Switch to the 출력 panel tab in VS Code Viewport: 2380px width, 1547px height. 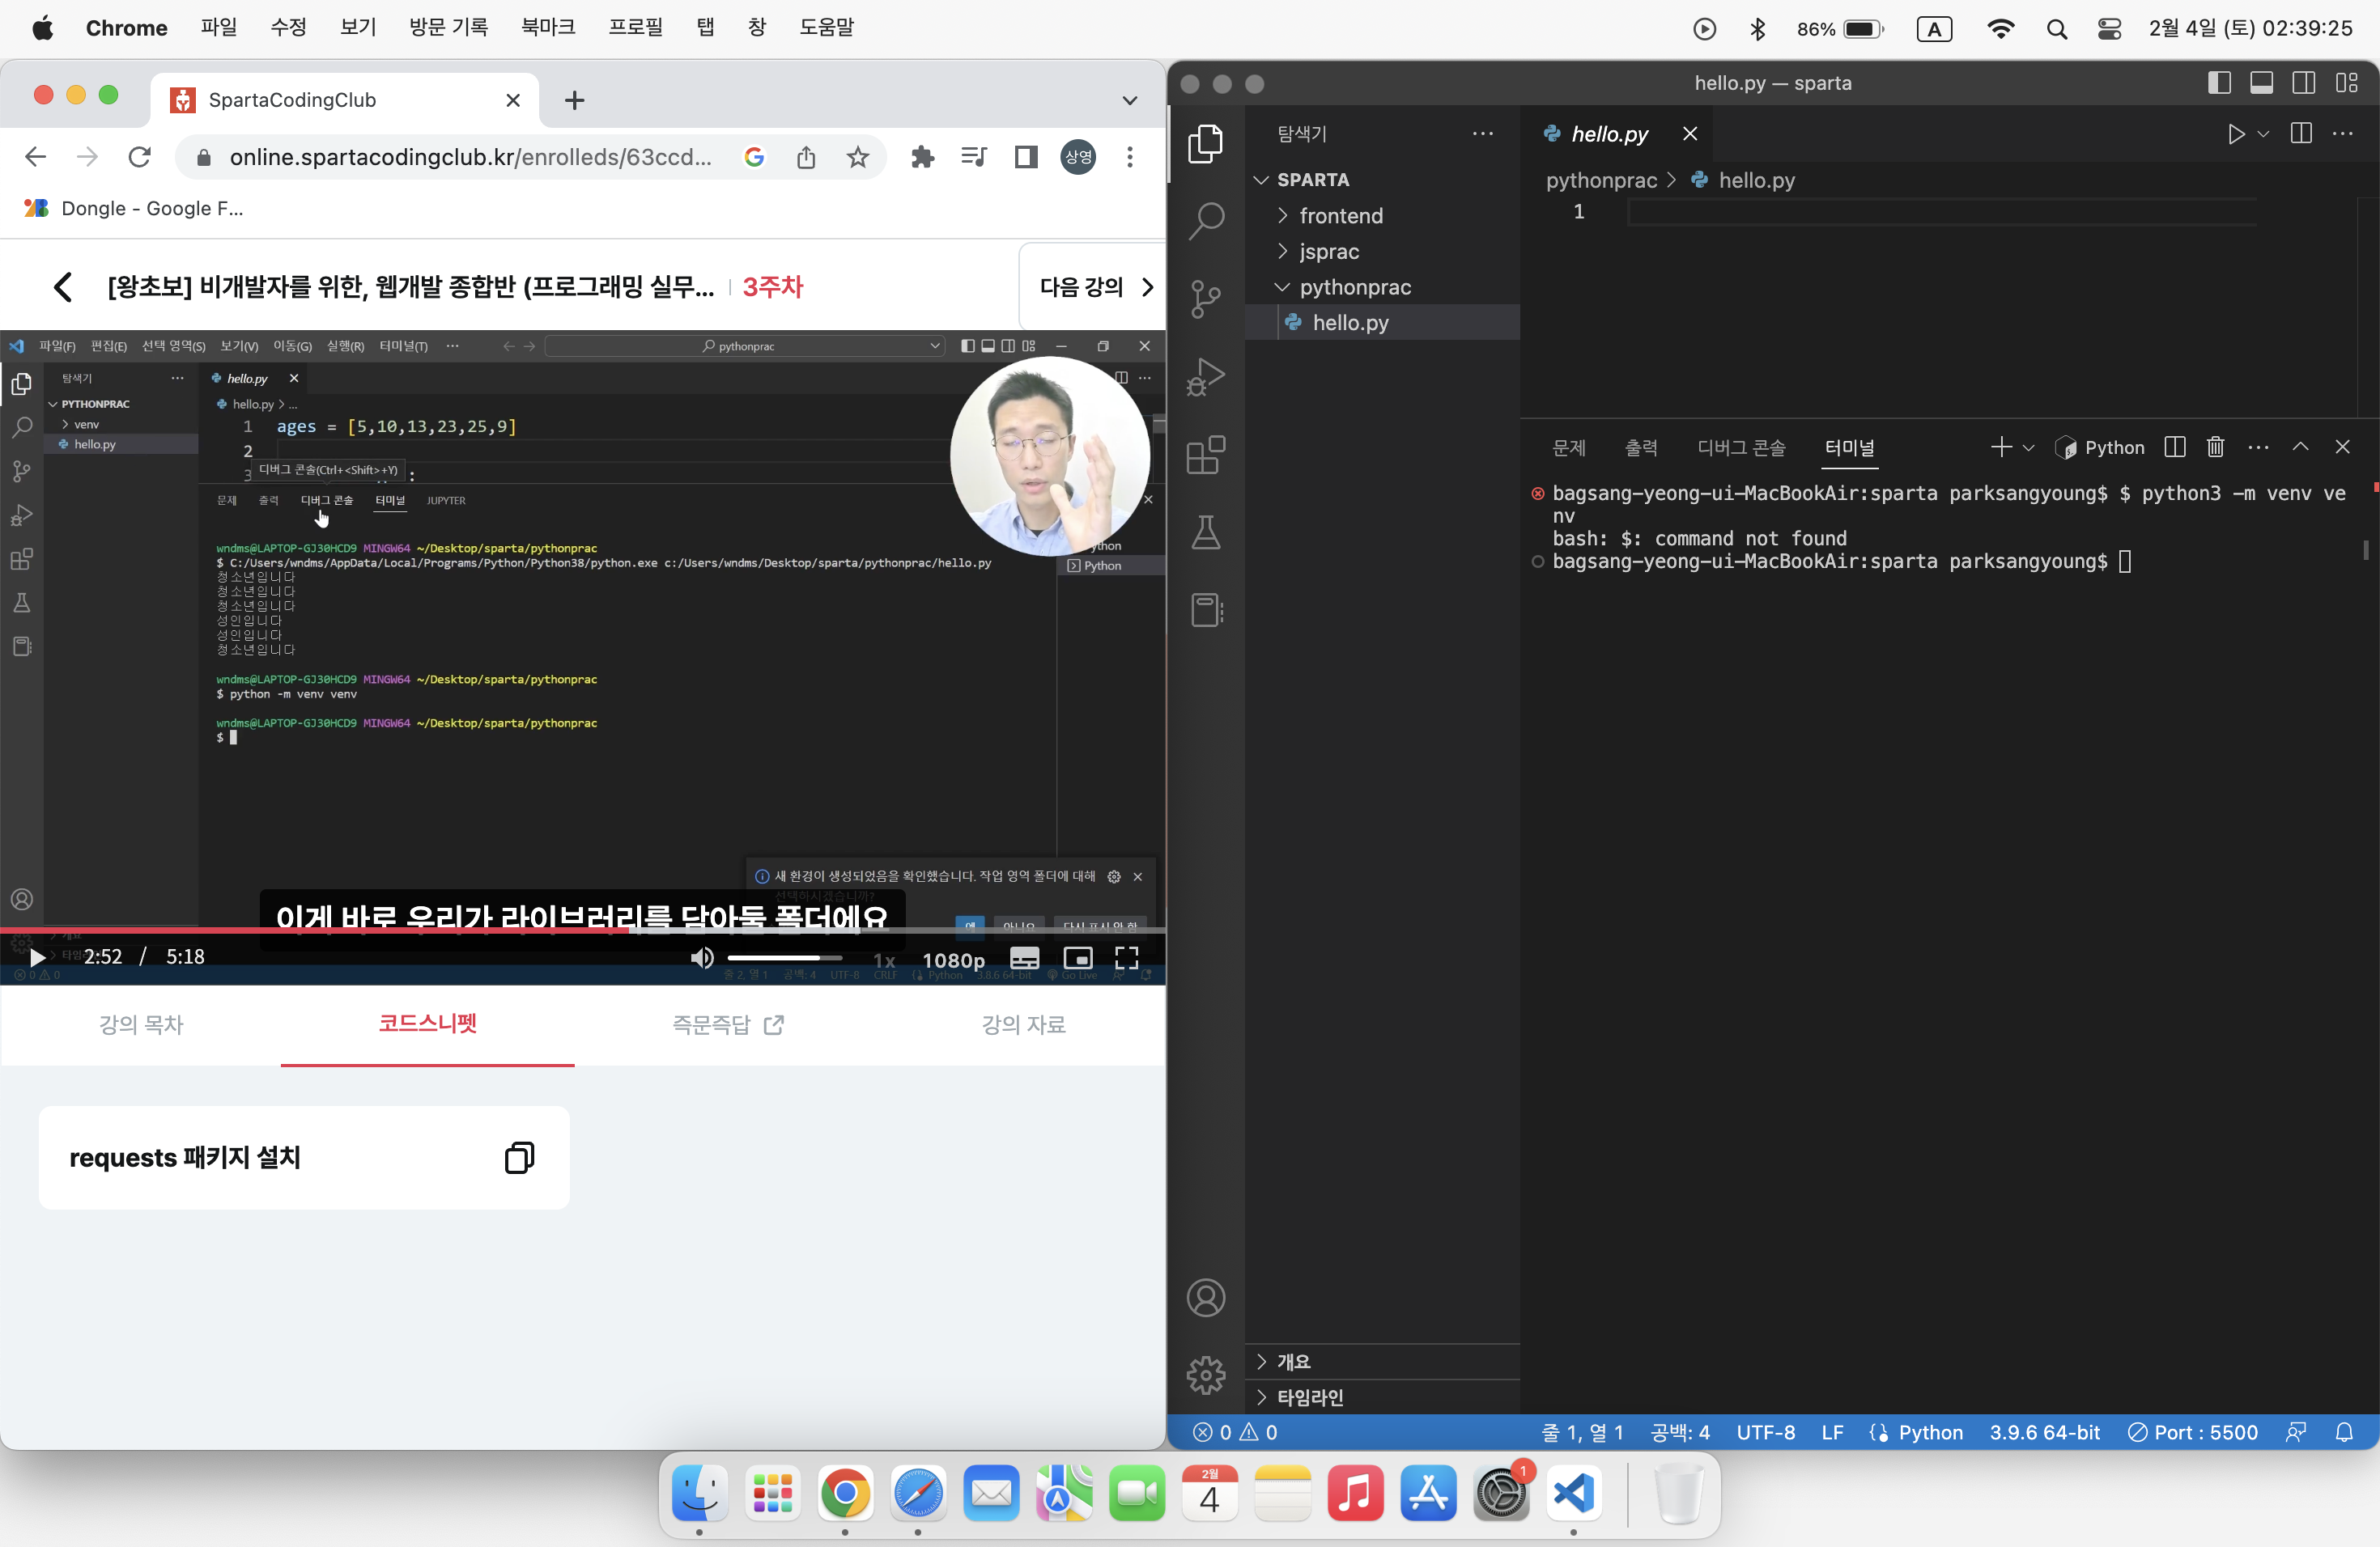tap(1641, 447)
